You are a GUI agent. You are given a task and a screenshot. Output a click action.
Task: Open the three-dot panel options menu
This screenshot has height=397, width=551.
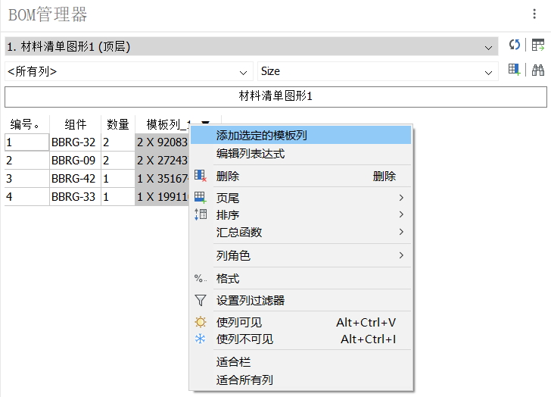pyautogui.click(x=534, y=14)
